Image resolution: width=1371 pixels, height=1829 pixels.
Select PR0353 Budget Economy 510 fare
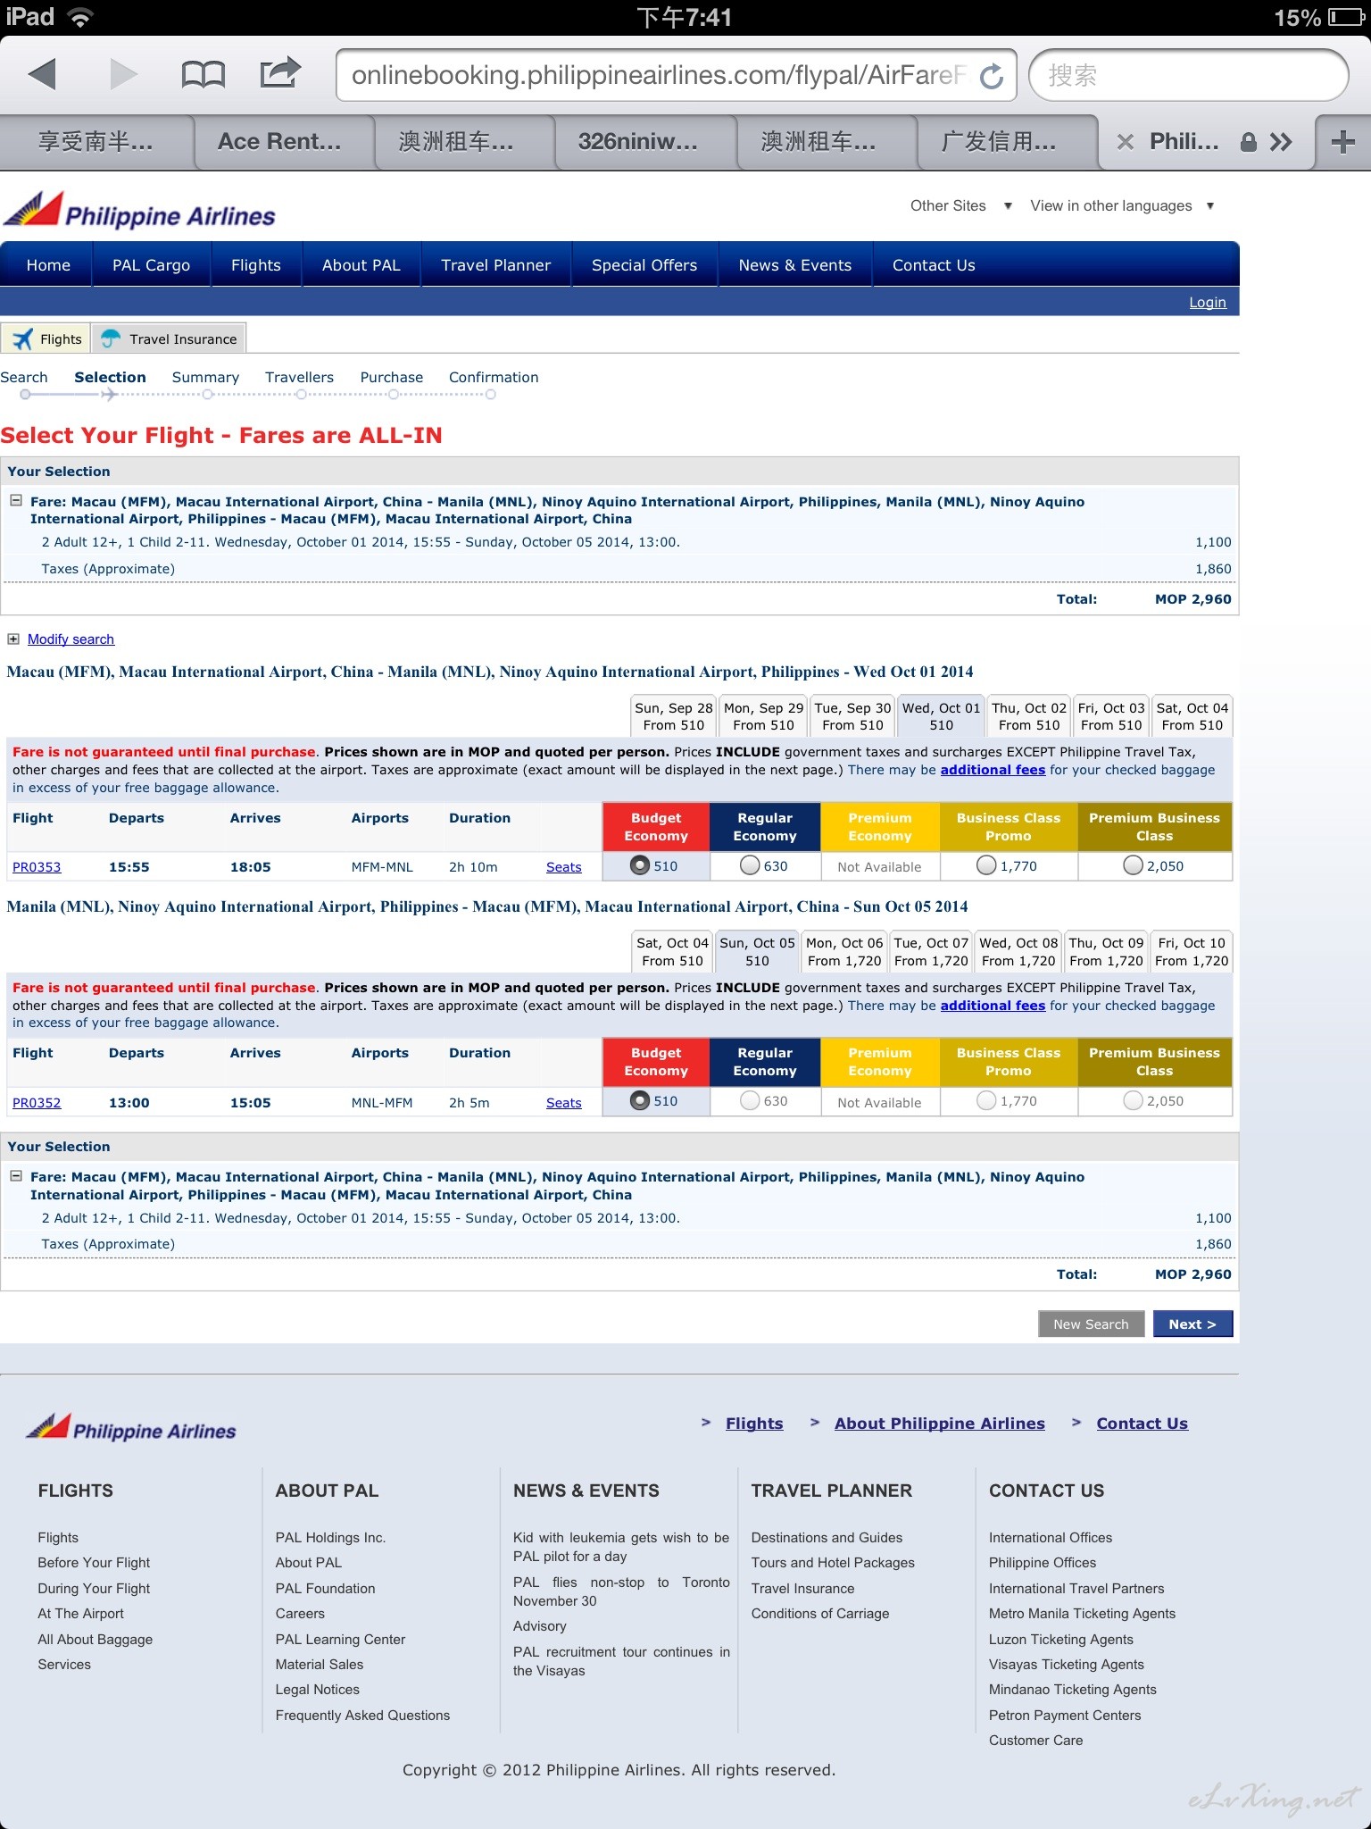pos(639,865)
